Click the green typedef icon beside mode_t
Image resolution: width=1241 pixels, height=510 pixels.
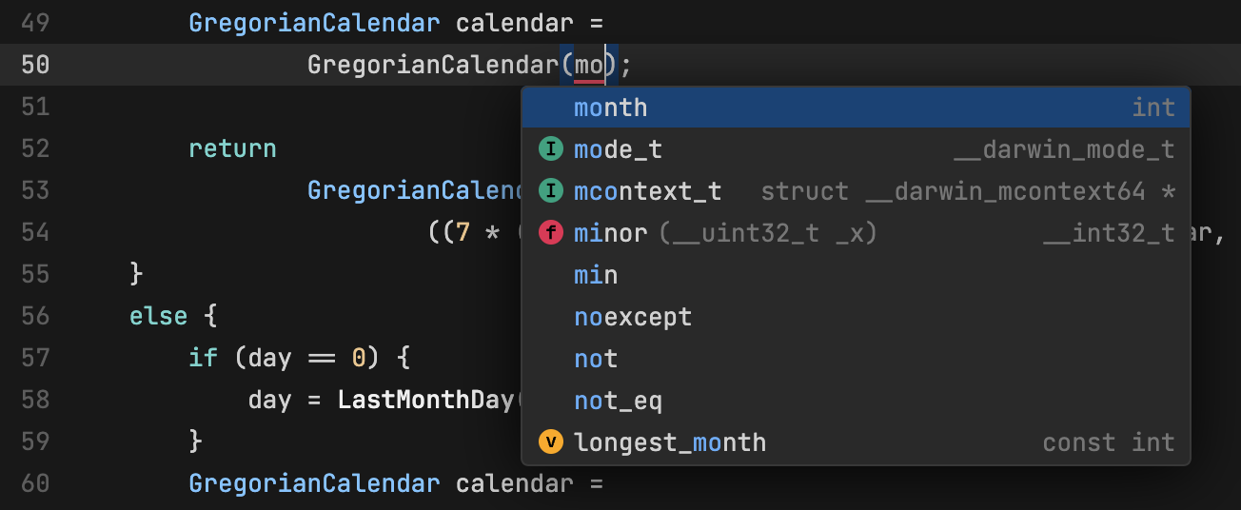[550, 149]
